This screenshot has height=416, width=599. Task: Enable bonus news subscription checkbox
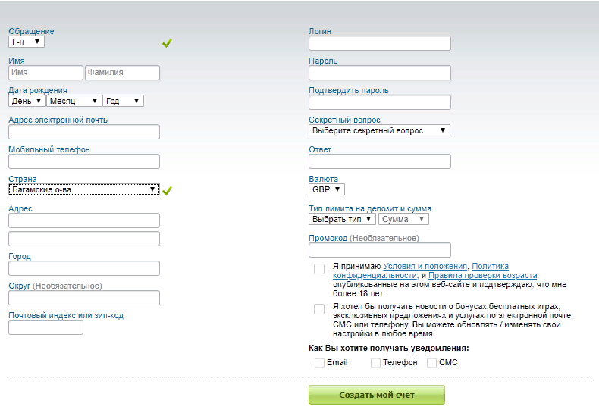(319, 309)
